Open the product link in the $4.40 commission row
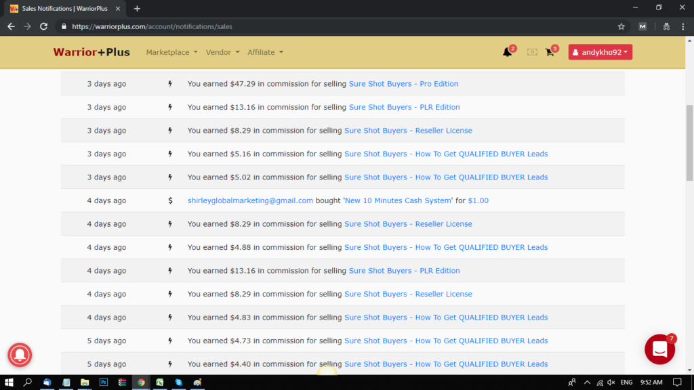694x390 pixels. (x=446, y=364)
